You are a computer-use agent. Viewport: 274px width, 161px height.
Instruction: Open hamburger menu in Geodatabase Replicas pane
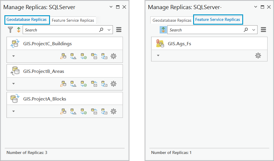tap(119, 30)
